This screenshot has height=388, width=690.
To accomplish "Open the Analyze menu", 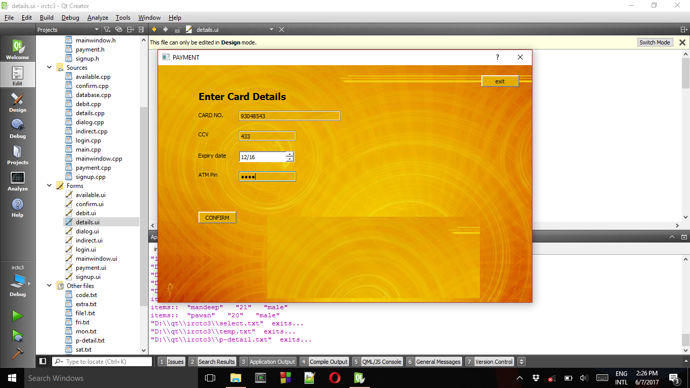I will click(x=97, y=17).
